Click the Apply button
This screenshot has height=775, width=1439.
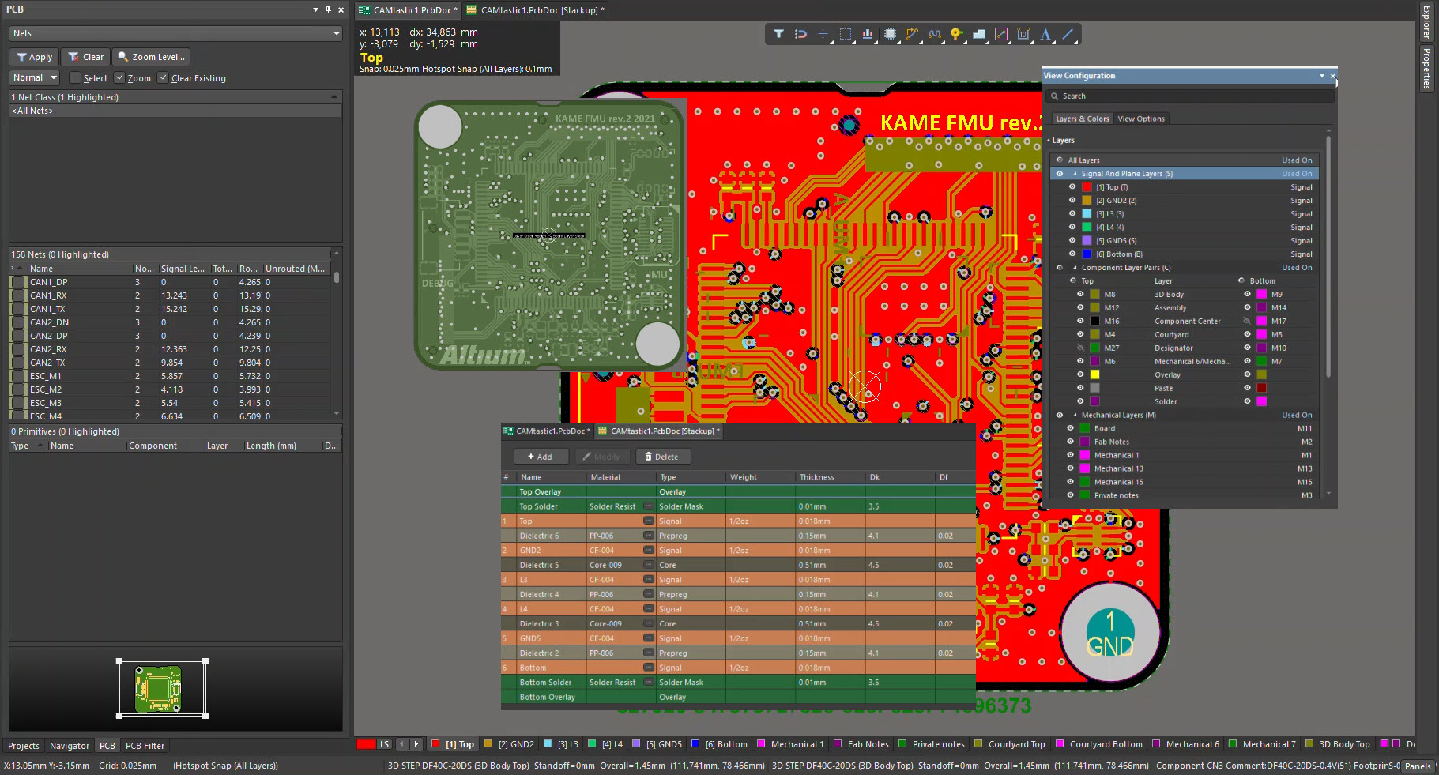pos(34,57)
